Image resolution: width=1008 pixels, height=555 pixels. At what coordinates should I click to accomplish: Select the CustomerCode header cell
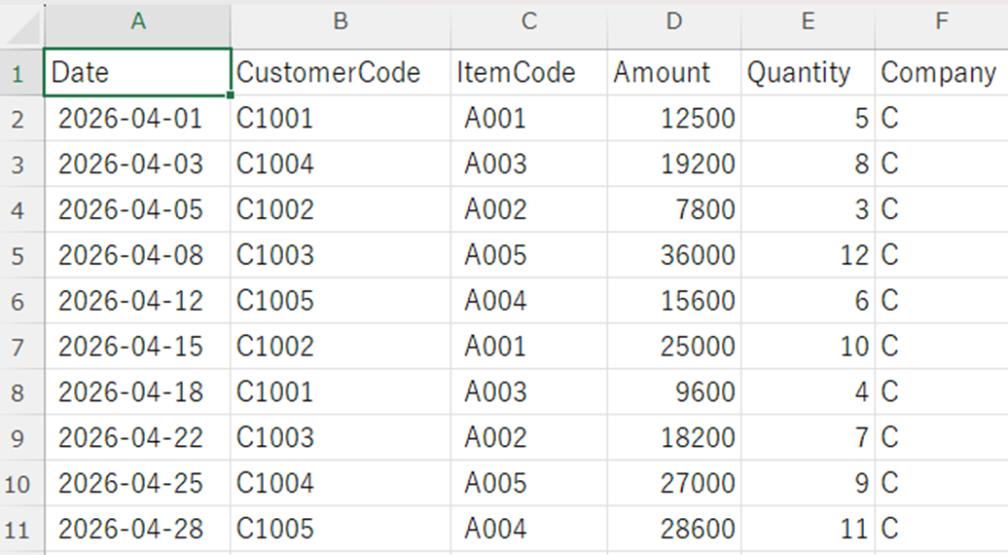point(340,73)
